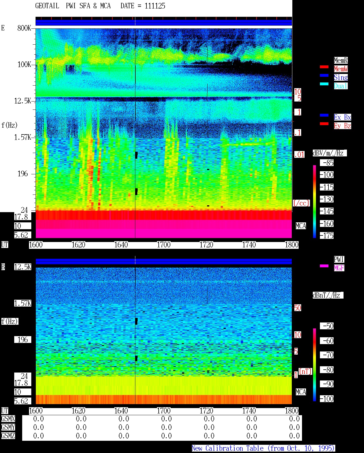Select the blue Sing legend swatch
This screenshot has width=364, height=453.
pos(324,75)
